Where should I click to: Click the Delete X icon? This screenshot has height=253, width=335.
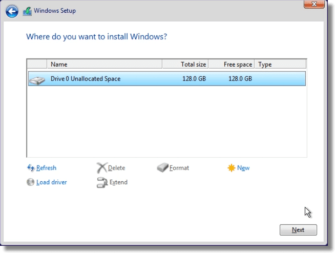tap(102, 168)
